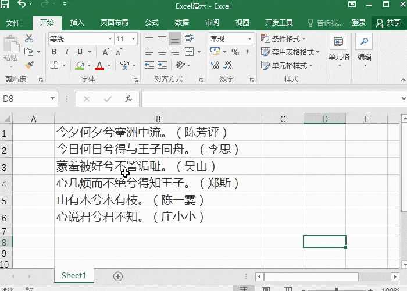Screen dimensions: 407x291
Task: Add a new sheet with plus button
Action: [118, 276]
